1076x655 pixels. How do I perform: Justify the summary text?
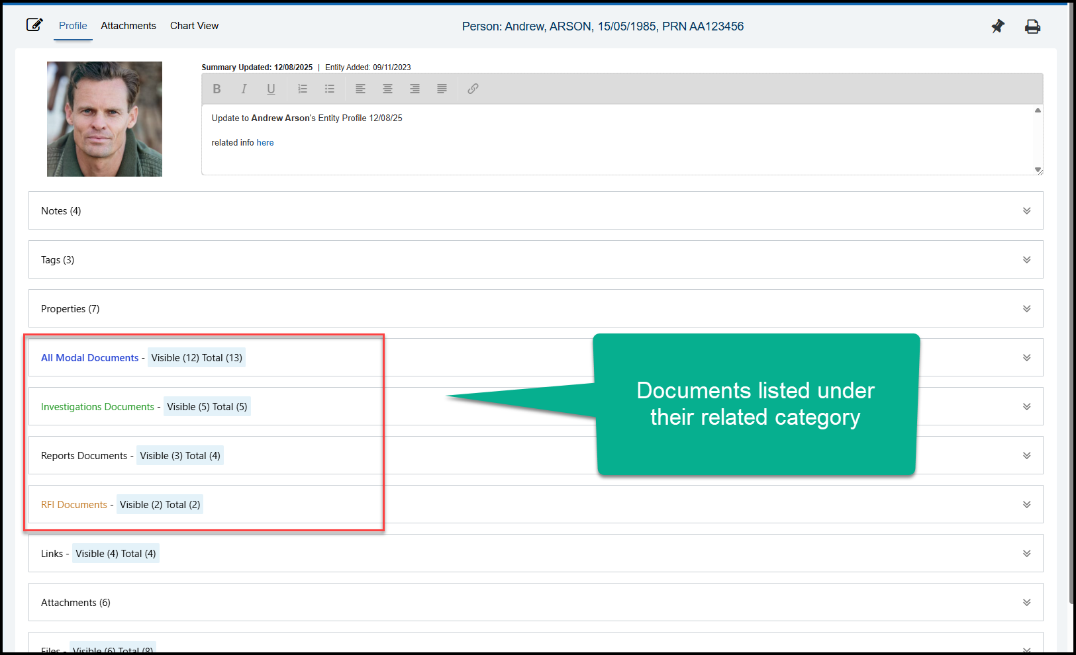[x=442, y=89]
